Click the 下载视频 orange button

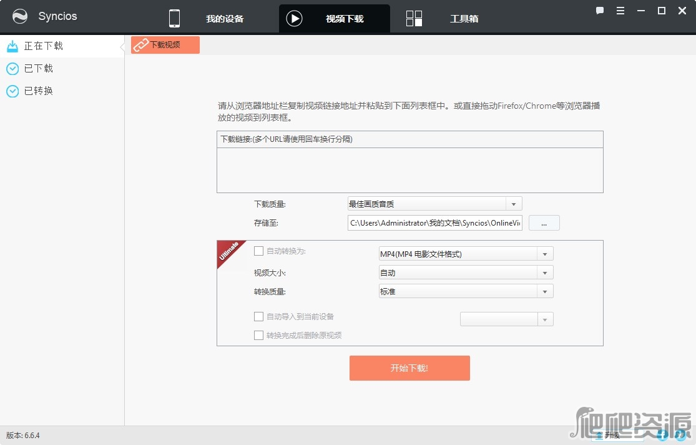(165, 45)
